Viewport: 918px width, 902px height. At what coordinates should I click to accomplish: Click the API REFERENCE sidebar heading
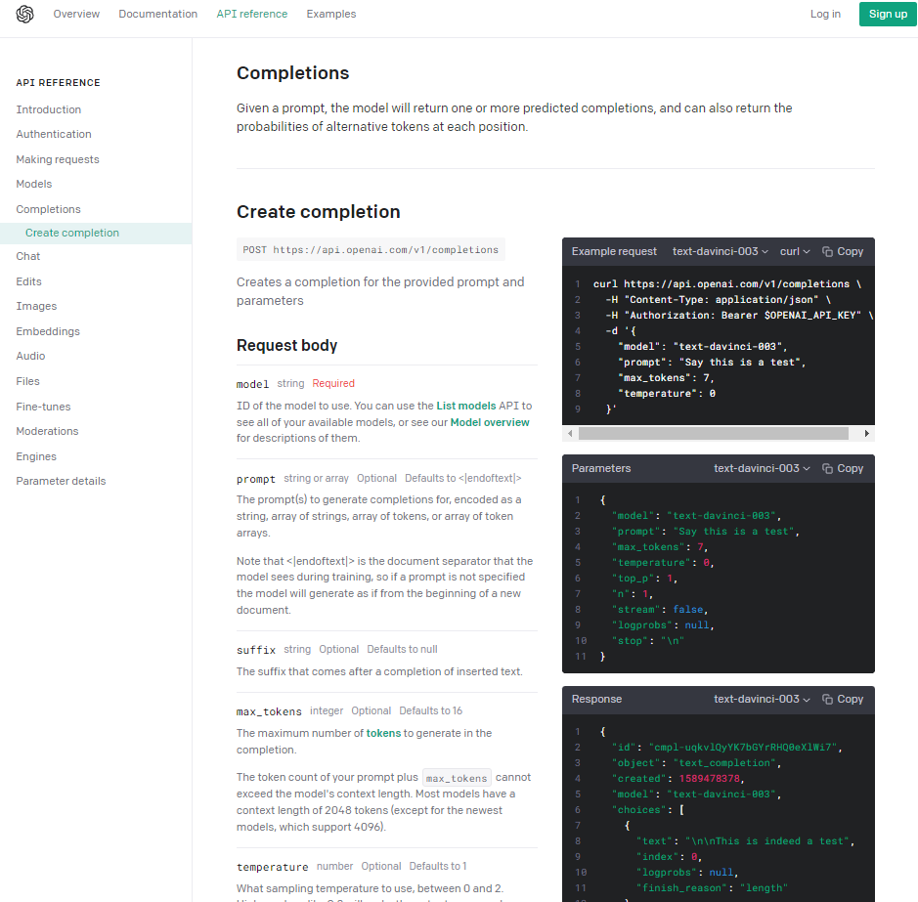point(58,82)
